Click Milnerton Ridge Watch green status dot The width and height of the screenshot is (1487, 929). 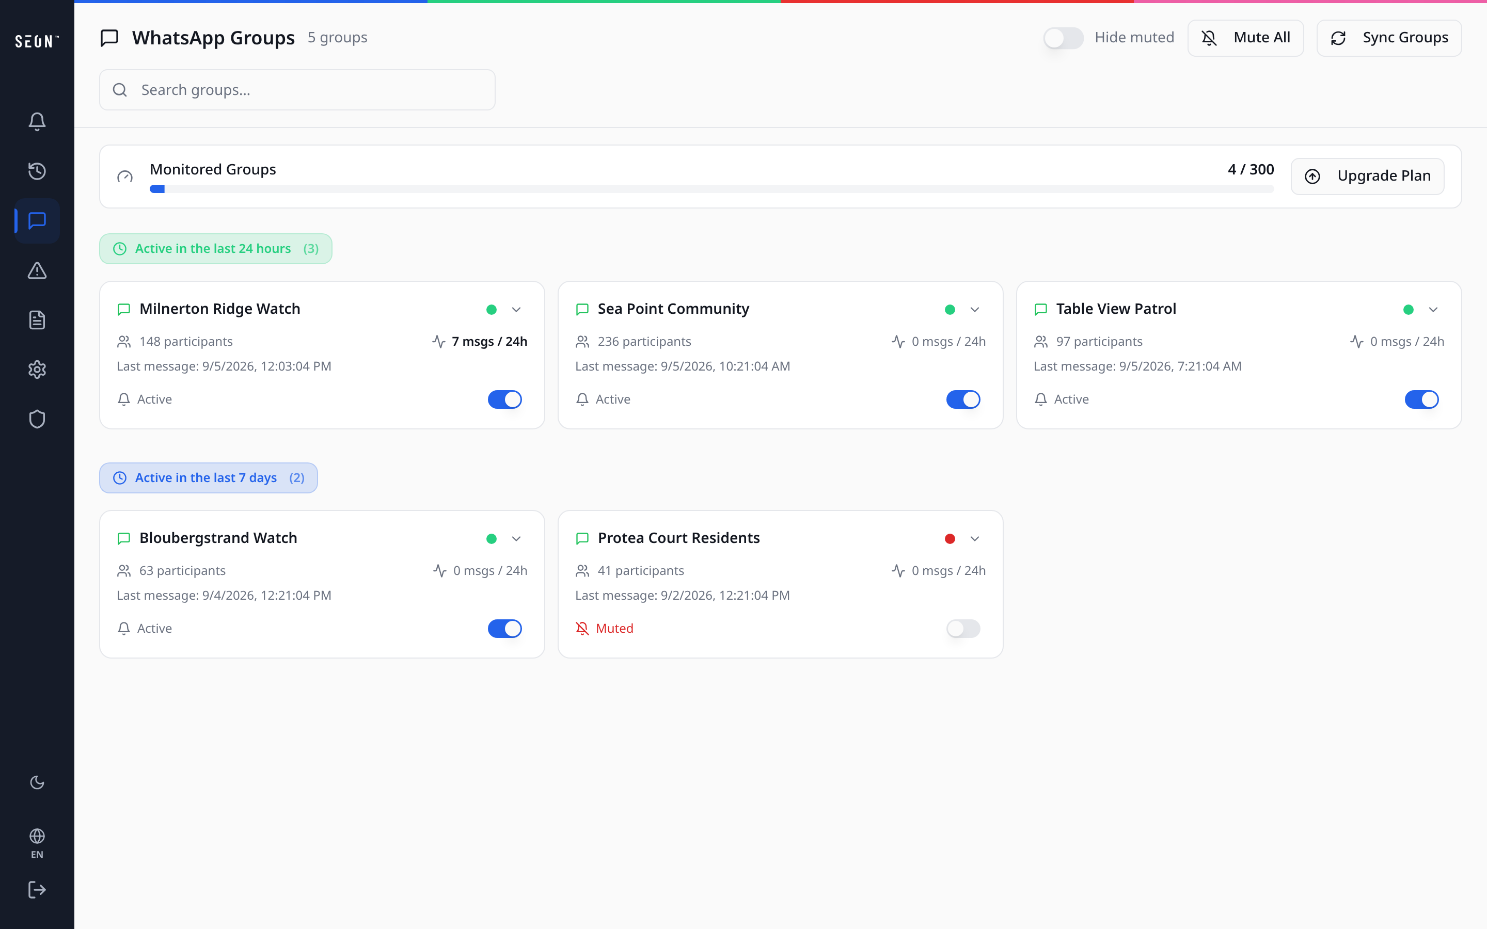pyautogui.click(x=492, y=309)
